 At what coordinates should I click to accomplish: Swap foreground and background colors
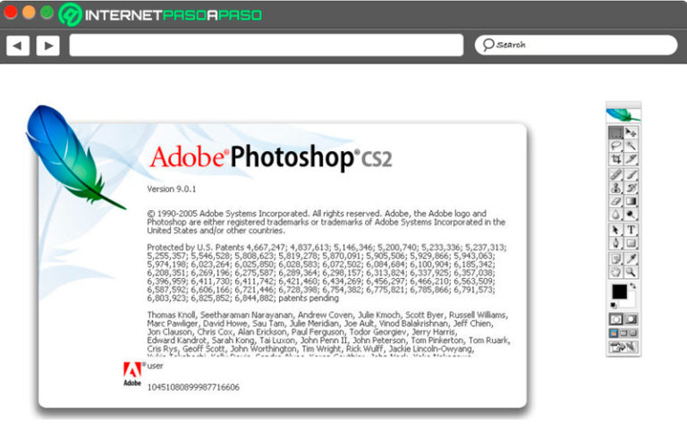(x=633, y=286)
